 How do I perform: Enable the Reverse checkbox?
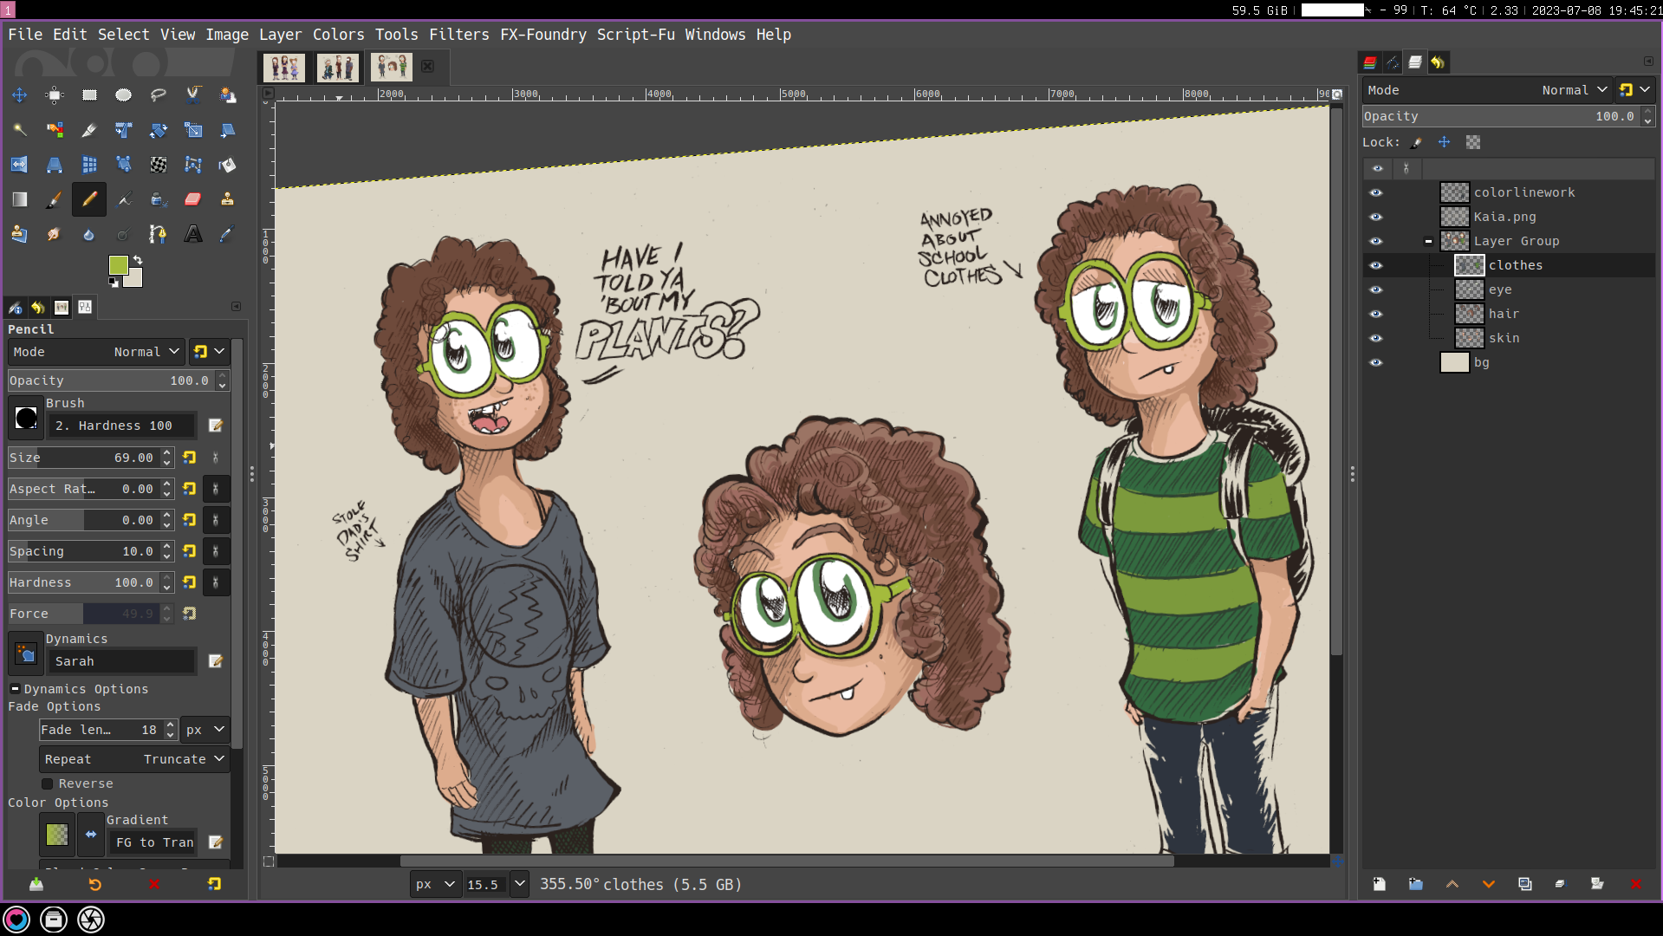point(48,783)
